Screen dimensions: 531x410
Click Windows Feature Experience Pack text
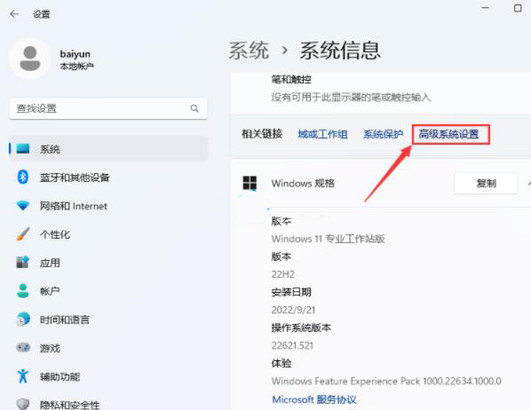pos(386,382)
